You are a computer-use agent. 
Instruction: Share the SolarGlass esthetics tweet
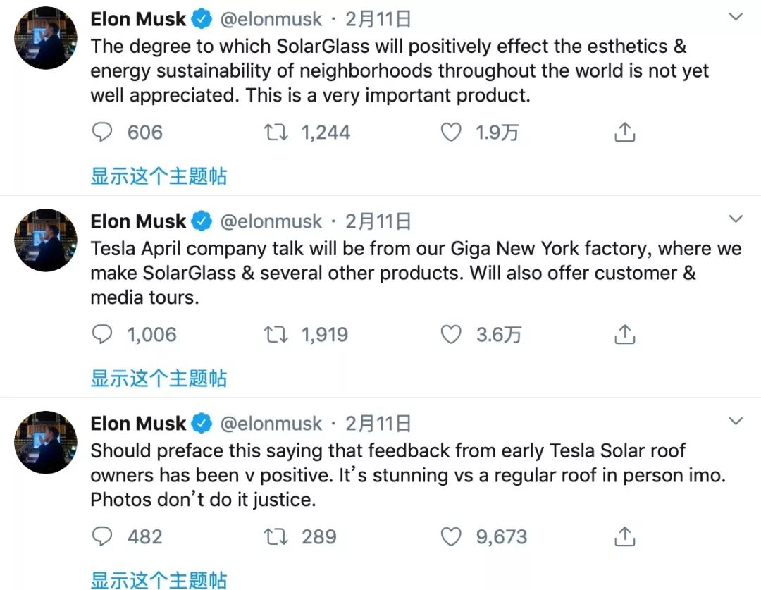(x=625, y=133)
